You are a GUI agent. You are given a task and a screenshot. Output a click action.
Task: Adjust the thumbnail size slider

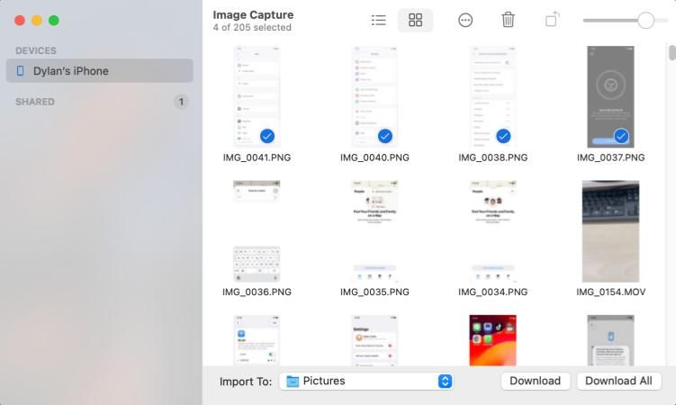click(645, 20)
